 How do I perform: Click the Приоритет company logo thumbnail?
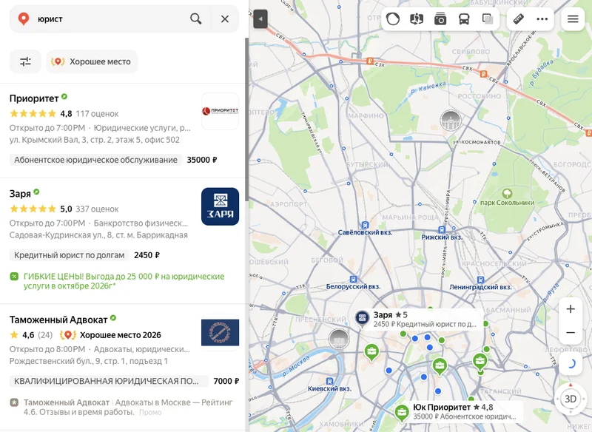click(220, 111)
